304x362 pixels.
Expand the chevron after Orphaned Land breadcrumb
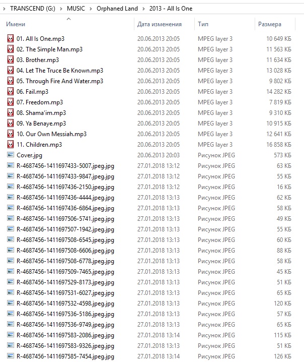(x=143, y=9)
